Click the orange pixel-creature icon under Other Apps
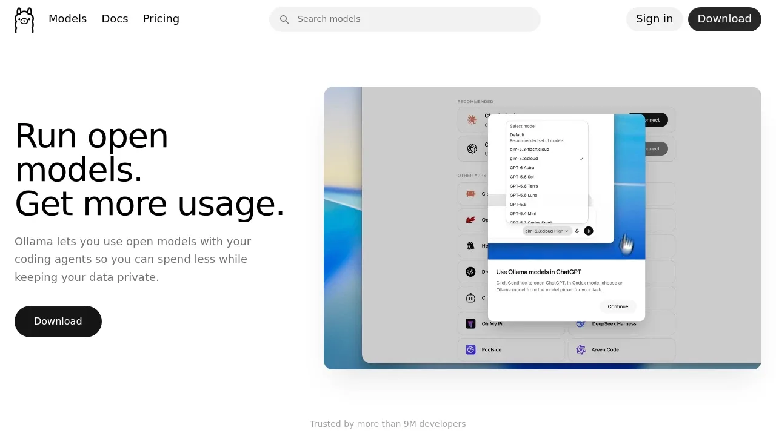Screen dimensions: 776x436 (x=470, y=194)
